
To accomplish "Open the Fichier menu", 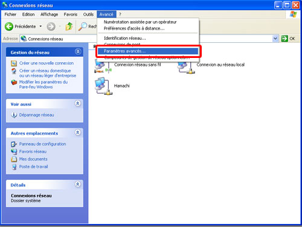I will (10, 14).
